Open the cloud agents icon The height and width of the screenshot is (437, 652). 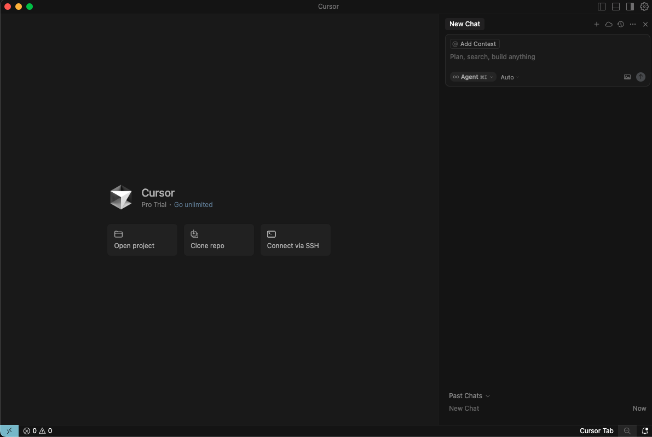point(608,24)
